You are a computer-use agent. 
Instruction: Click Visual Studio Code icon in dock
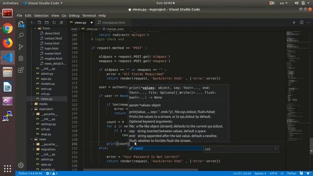click(8, 58)
